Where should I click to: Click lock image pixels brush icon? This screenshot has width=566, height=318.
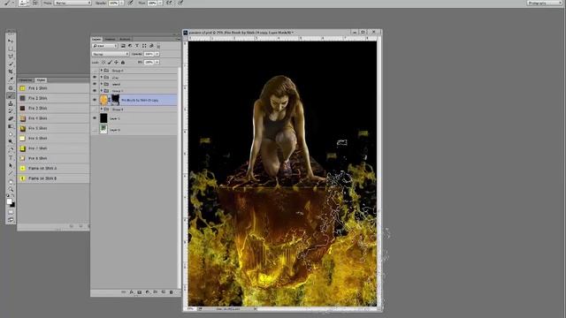[110, 62]
